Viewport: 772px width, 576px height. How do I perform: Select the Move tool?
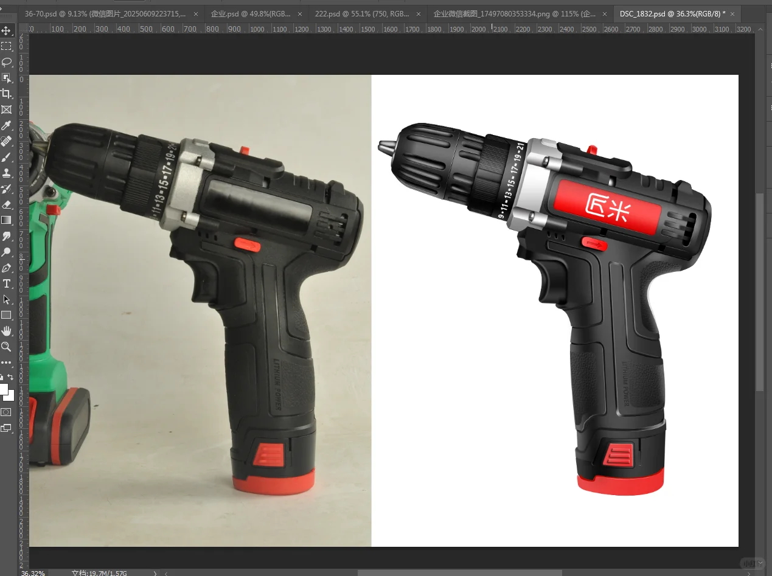point(6,30)
